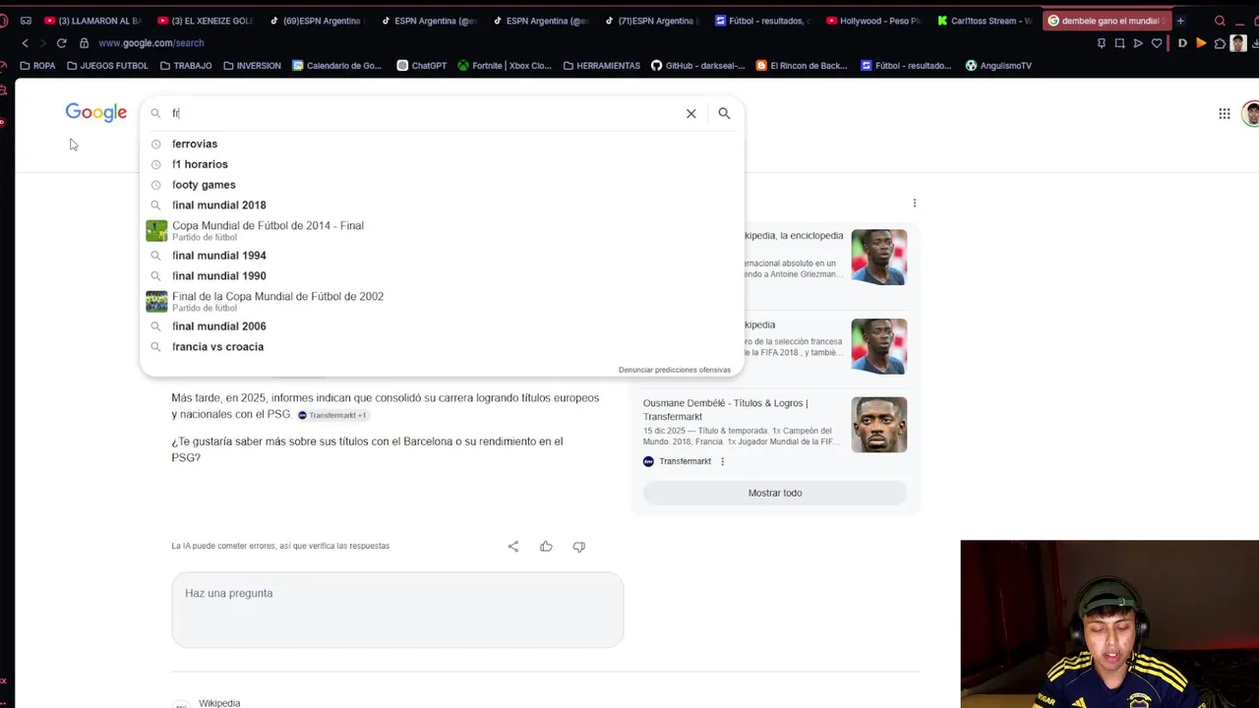Screen dimensions: 1259x708
Task: Switch to the Carl1toss Stream tab
Action: [985, 21]
